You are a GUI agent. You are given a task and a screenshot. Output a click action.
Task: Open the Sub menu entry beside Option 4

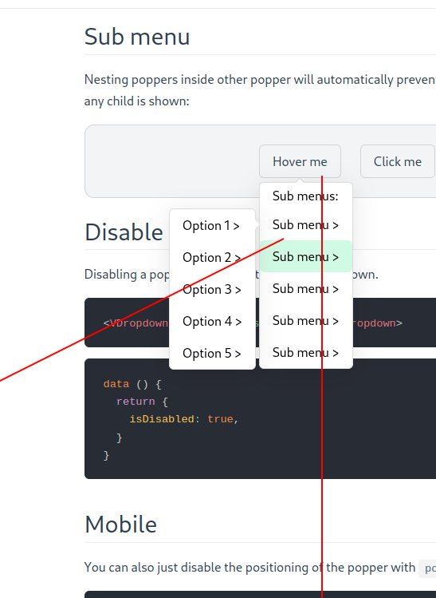click(306, 321)
